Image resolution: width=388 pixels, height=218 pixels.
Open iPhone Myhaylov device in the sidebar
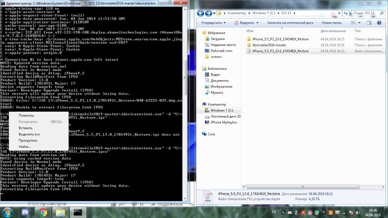pos(224,122)
